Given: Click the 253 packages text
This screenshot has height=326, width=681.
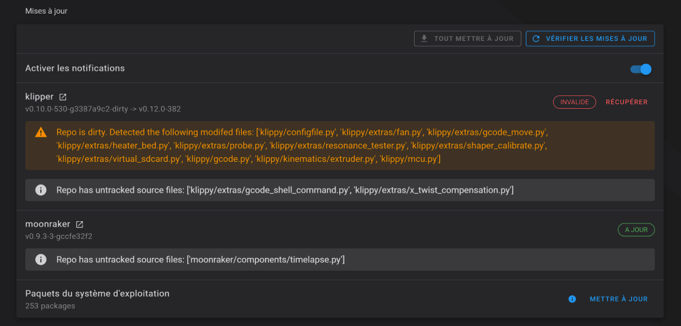Looking at the screenshot, I should [x=50, y=306].
